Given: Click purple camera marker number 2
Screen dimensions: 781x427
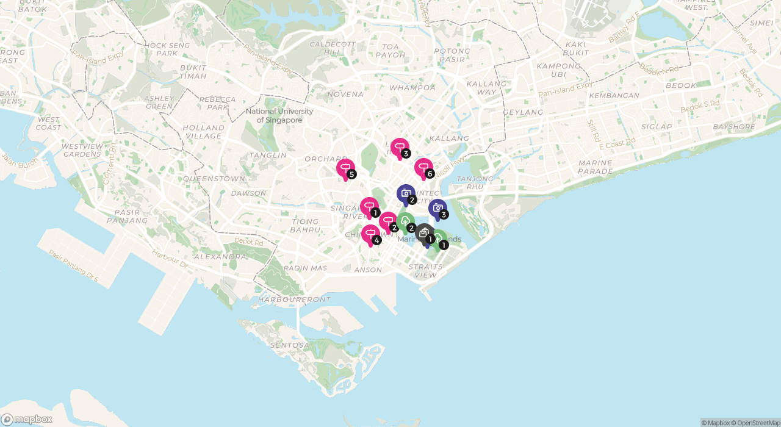Looking at the screenshot, I should pos(406,193).
